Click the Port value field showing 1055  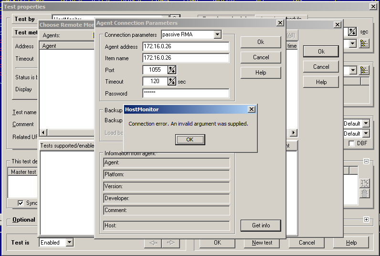[155, 70]
